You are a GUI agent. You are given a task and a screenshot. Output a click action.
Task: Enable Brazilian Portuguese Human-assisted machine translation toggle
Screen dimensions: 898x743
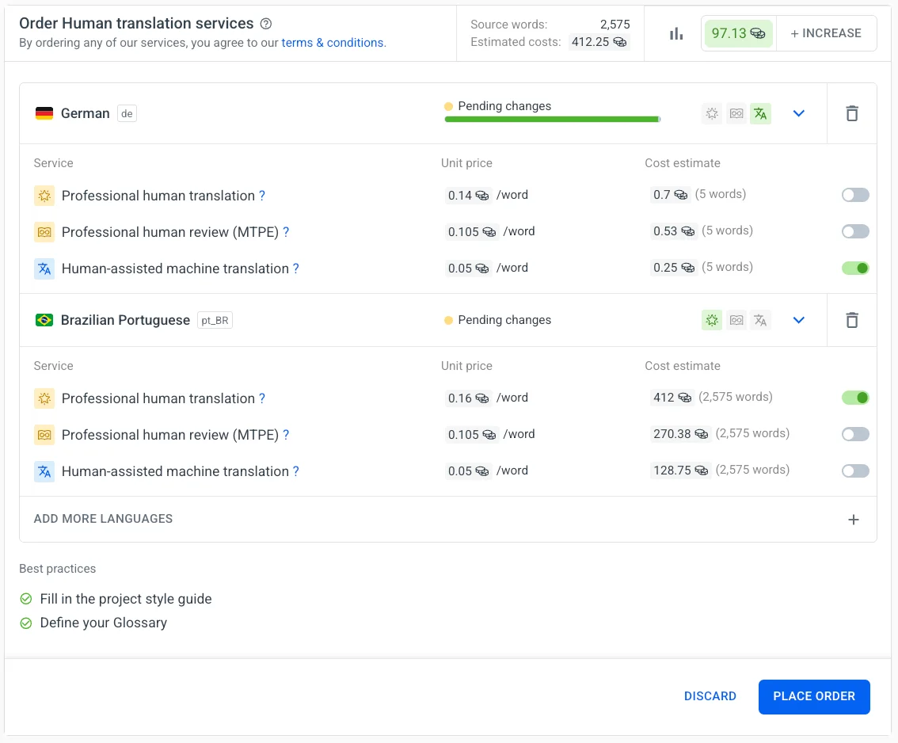(x=855, y=471)
